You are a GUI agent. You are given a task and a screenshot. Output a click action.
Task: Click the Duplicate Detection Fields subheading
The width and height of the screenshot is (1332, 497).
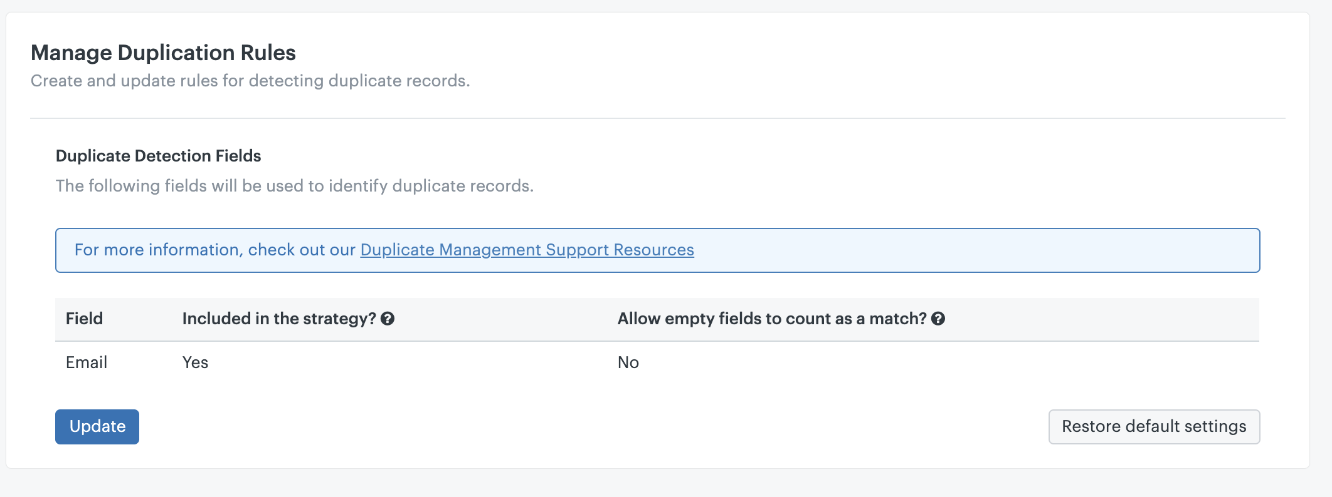tap(158, 156)
